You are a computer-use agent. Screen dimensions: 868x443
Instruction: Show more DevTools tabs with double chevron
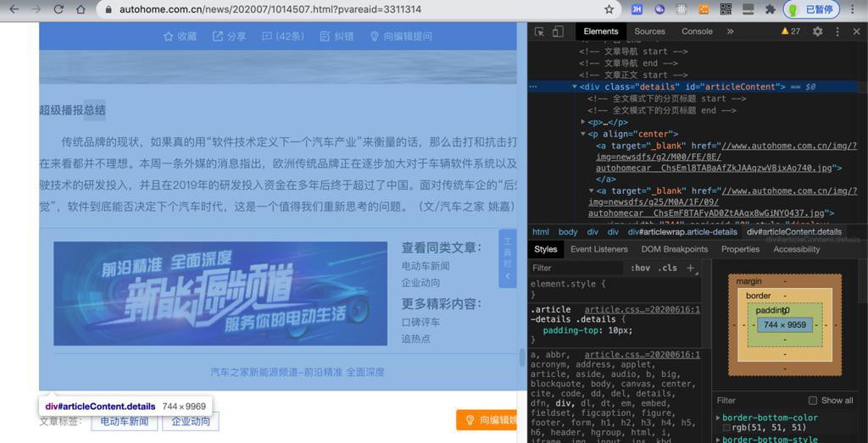(730, 31)
